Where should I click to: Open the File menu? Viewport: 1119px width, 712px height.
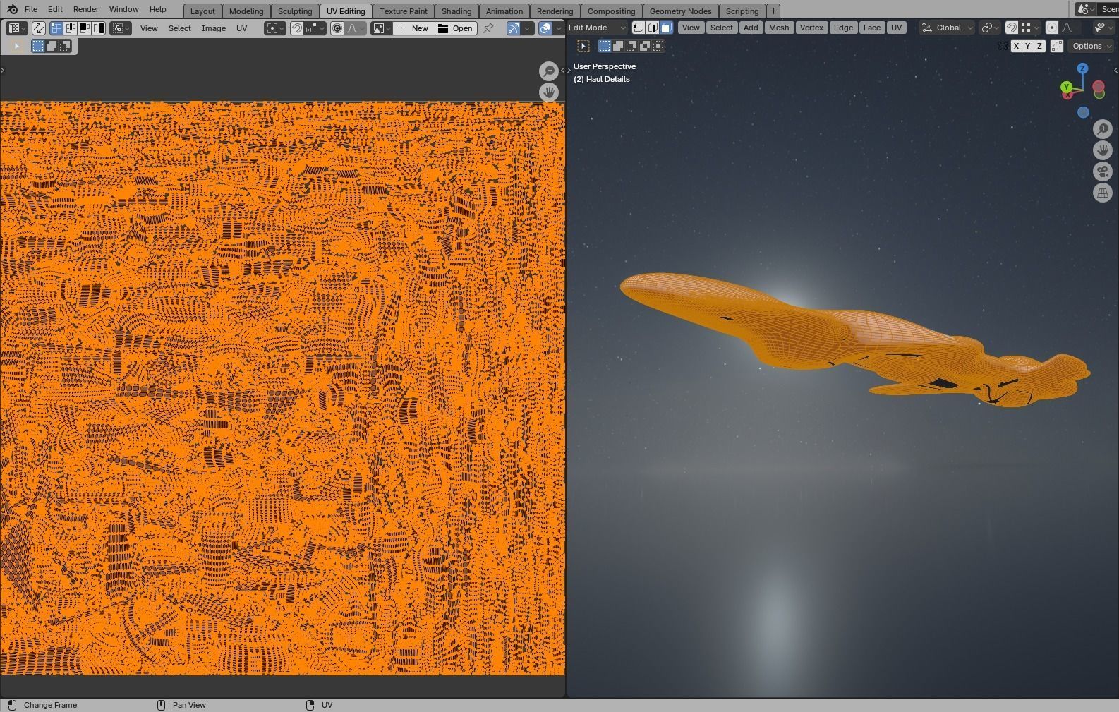click(31, 9)
